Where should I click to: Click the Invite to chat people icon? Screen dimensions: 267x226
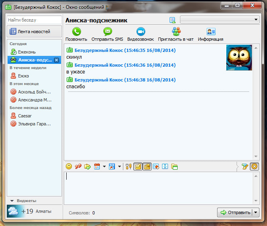click(x=176, y=32)
